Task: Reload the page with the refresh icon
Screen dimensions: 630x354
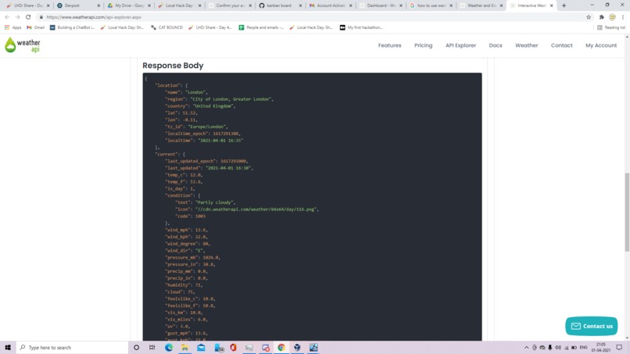Action: [28, 17]
